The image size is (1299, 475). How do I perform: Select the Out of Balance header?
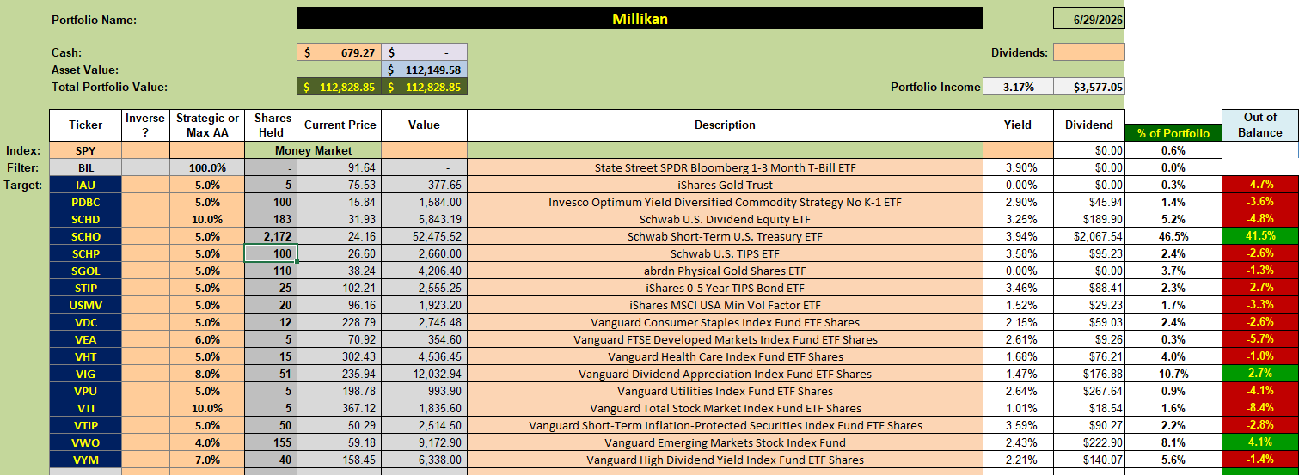point(1259,125)
